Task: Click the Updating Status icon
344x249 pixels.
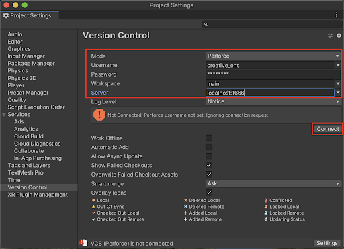Action: coord(266,219)
